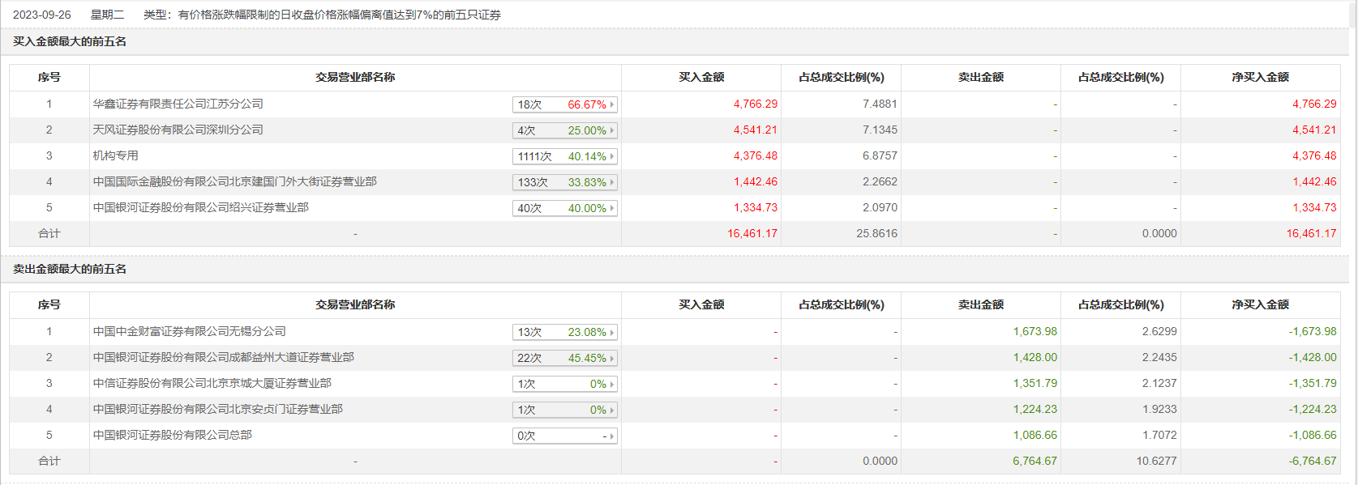Image resolution: width=1358 pixels, height=485 pixels.
Task: Open the 0次 stats box
Action: coord(564,436)
